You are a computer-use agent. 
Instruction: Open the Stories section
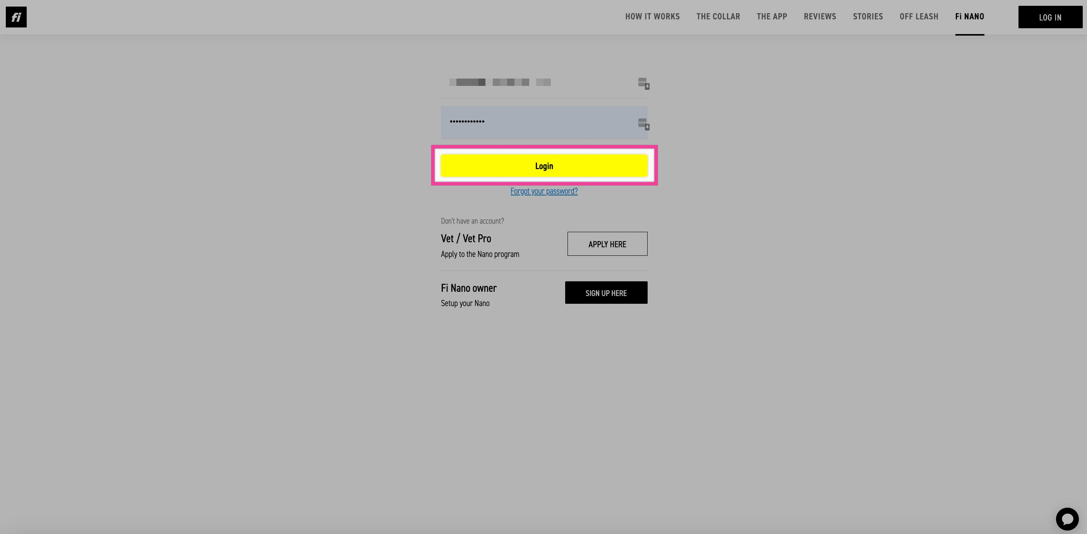click(x=868, y=17)
